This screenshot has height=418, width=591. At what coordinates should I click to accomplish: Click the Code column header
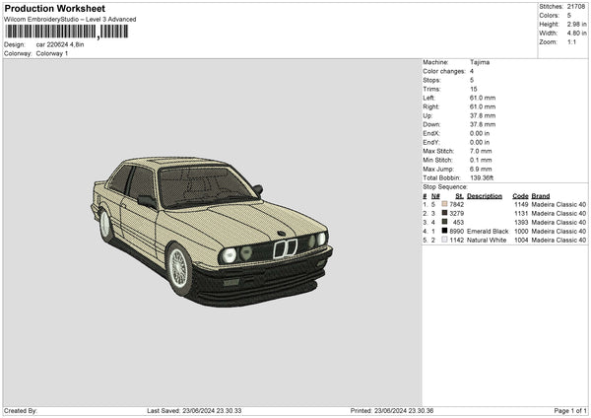click(x=520, y=195)
